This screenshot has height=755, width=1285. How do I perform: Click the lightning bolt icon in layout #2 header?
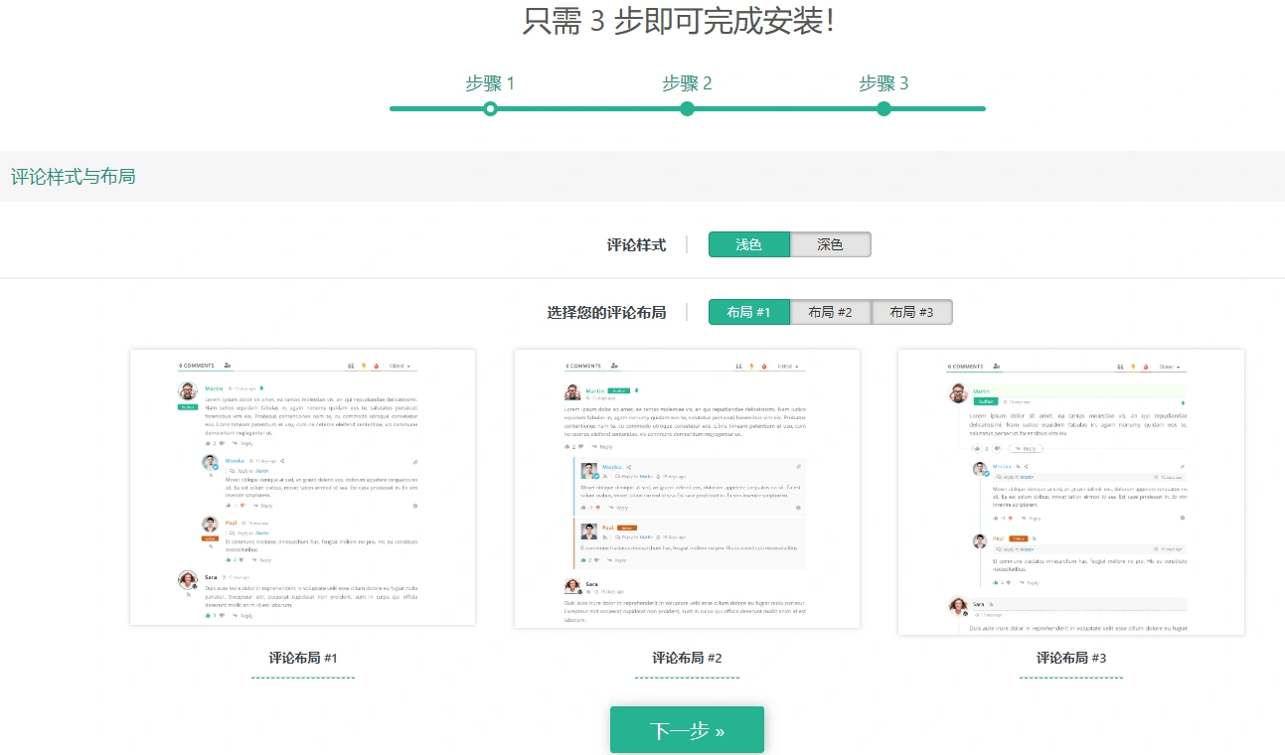[x=752, y=366]
